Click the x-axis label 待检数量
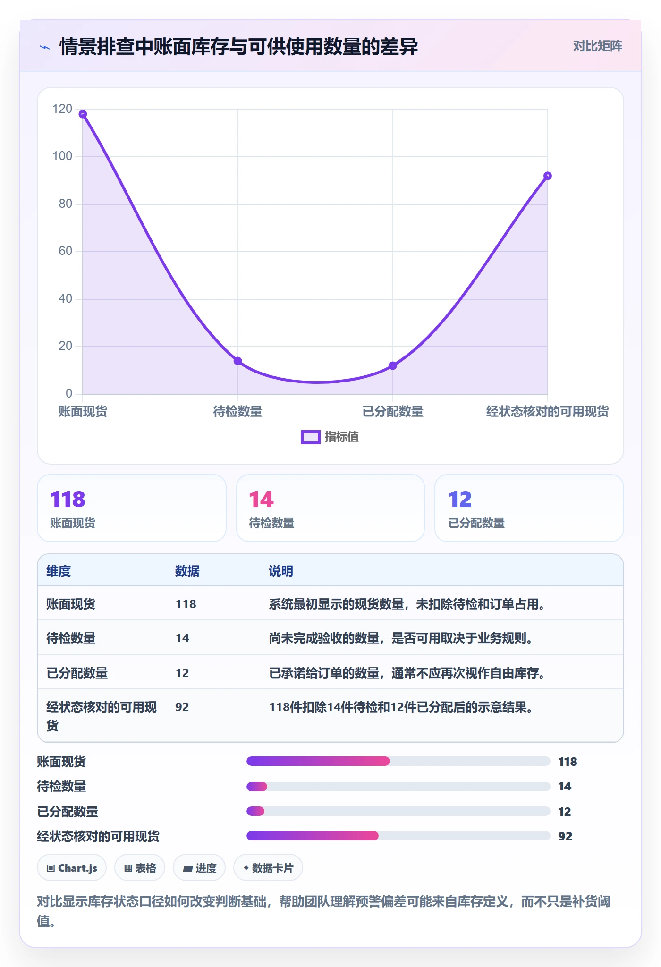This screenshot has width=661, height=967. pos(237,411)
